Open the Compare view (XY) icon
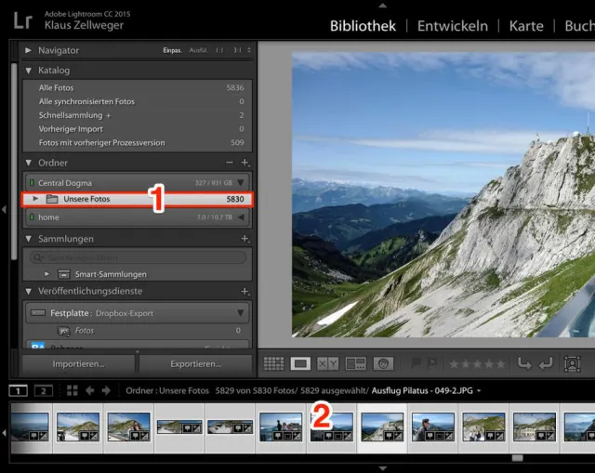 tap(327, 364)
